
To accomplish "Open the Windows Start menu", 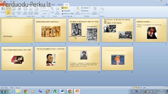I will 3,92.
